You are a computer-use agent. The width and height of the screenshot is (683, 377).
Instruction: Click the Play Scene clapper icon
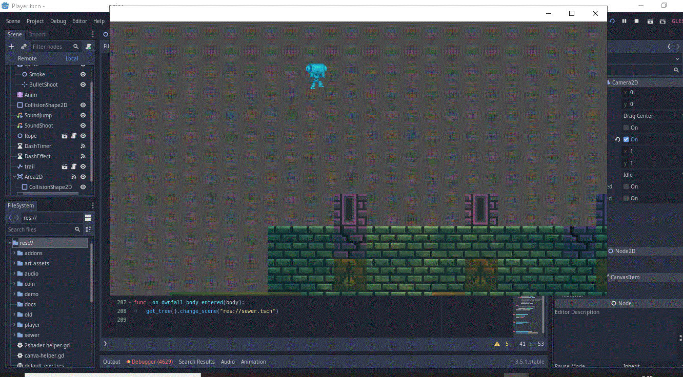point(650,21)
